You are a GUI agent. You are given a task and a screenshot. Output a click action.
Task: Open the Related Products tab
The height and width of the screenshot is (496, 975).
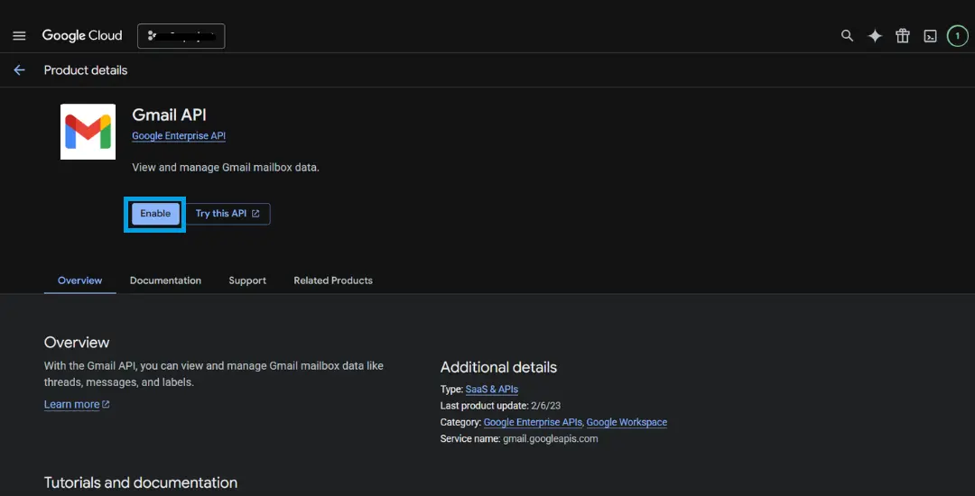(x=332, y=280)
